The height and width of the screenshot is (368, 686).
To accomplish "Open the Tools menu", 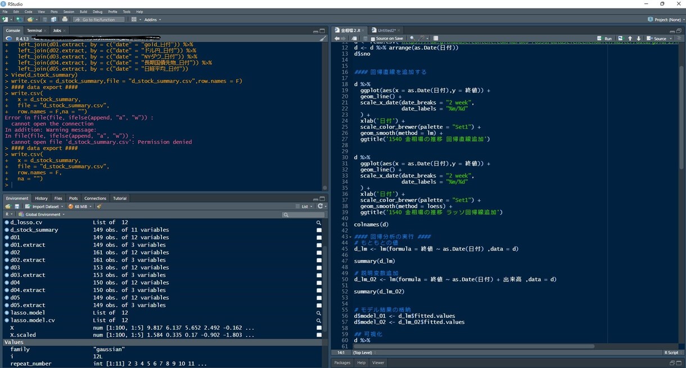I will (127, 11).
